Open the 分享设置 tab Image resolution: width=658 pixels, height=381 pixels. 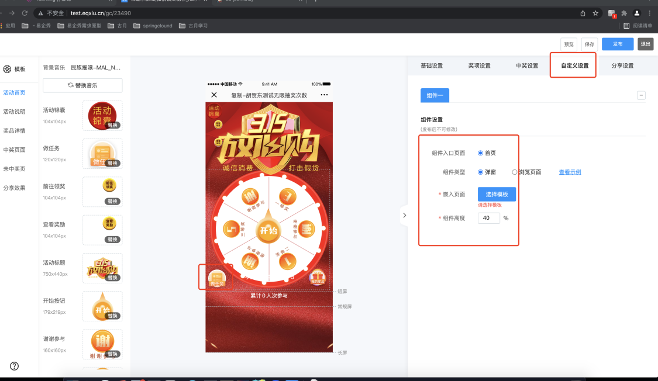click(622, 65)
